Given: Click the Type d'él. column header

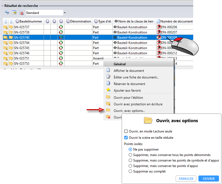Looking at the screenshot, I should click(x=103, y=21).
